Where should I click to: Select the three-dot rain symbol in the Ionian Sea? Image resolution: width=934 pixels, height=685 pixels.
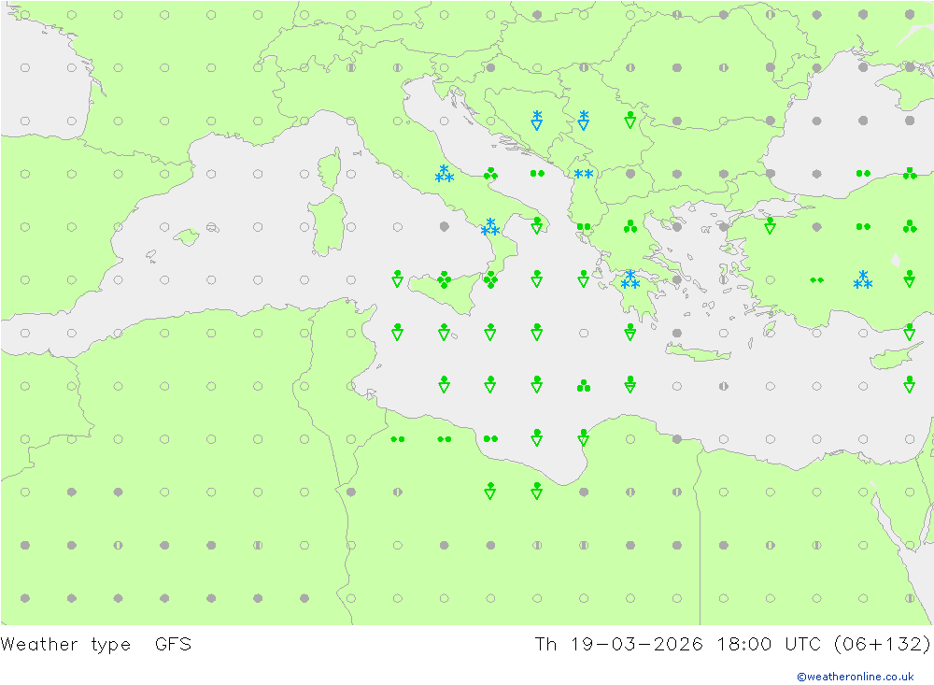pos(584,386)
